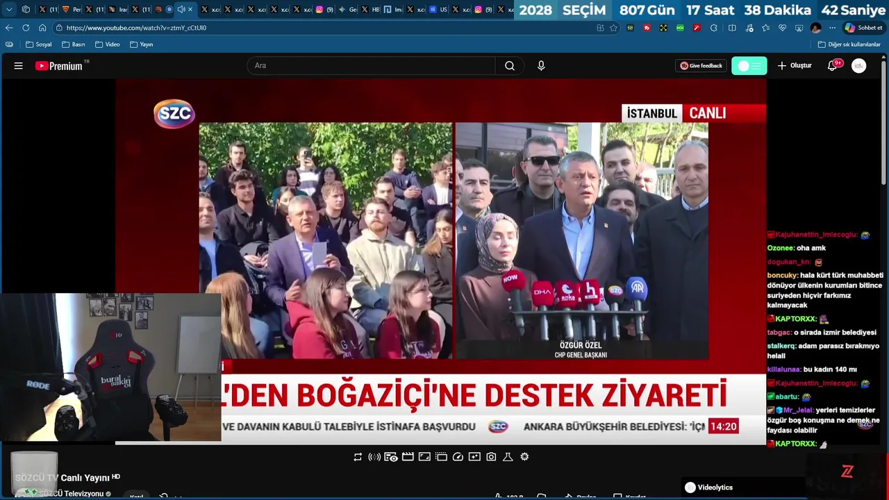
Task: Open the Yayın bookmarks folder
Action: 142,44
